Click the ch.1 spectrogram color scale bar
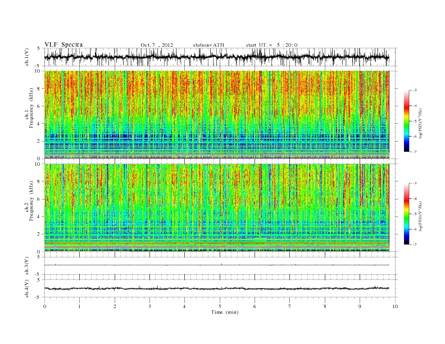The image size is (445, 344). [407, 121]
